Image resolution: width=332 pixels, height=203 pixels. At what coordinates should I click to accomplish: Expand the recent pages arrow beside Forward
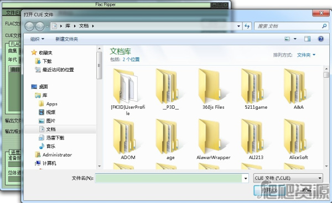coord(47,26)
